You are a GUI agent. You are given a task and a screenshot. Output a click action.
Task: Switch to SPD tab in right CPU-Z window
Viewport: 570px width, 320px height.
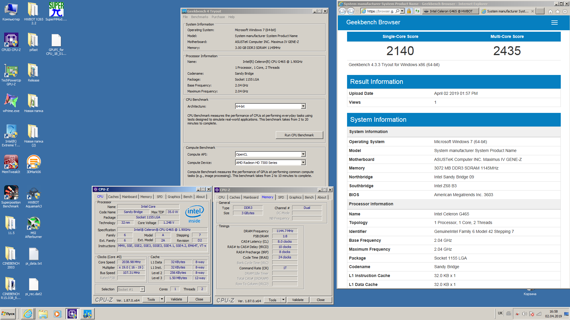point(281,197)
